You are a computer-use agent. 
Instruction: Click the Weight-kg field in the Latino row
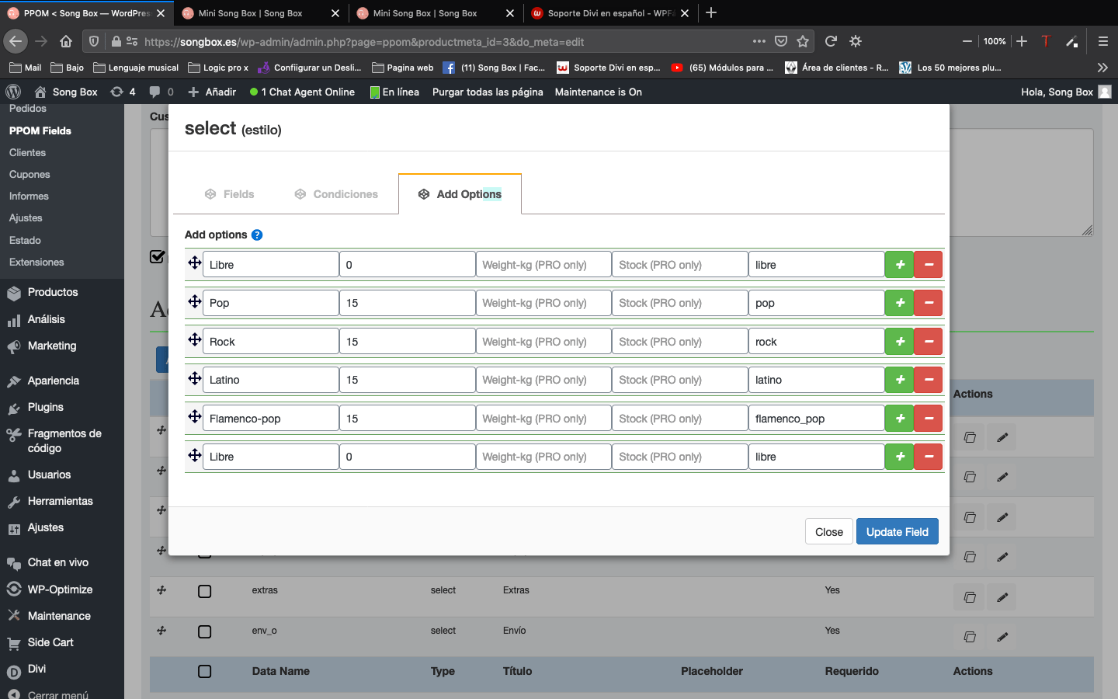[x=543, y=380]
